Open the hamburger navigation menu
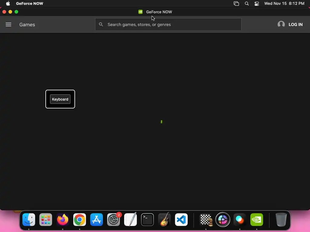310x232 pixels. point(8,24)
